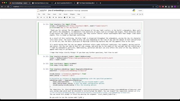Screen dimensions: 180x101
Task: Click the Python kernel logo
Action: click(134, 10)
